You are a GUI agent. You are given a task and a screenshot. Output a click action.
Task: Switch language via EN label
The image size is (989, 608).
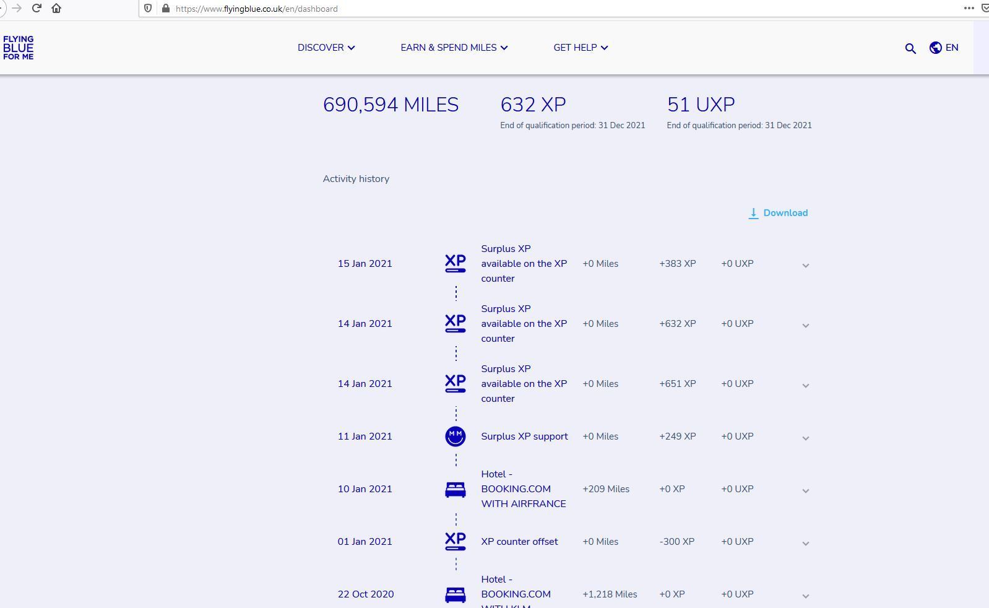coord(951,48)
